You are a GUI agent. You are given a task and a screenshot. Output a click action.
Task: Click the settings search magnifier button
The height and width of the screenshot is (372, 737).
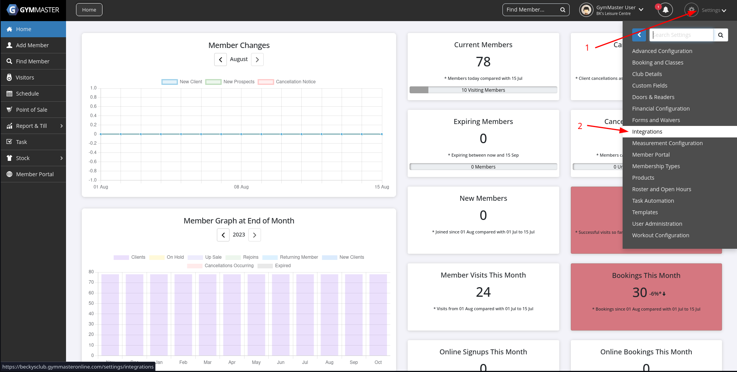tap(720, 35)
